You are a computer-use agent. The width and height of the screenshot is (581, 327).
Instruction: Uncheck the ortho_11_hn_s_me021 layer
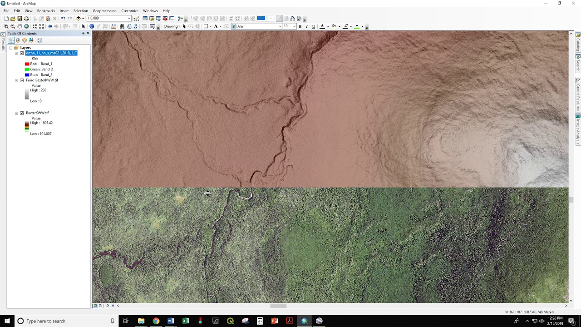click(x=22, y=53)
